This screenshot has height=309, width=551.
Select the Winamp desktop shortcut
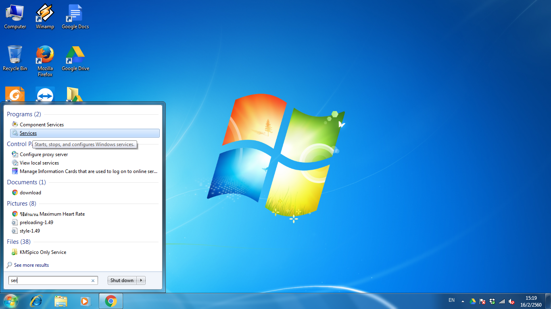(45, 16)
